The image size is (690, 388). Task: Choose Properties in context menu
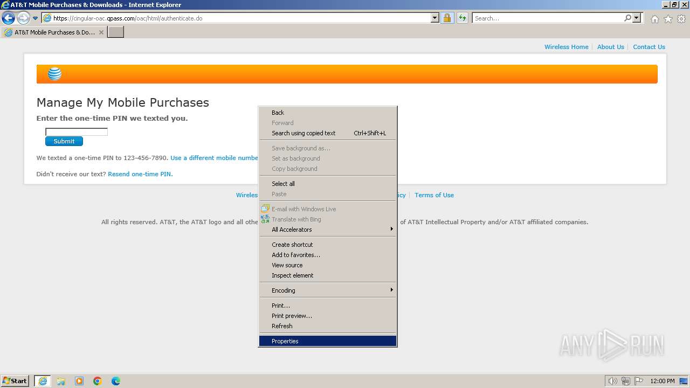(328, 341)
